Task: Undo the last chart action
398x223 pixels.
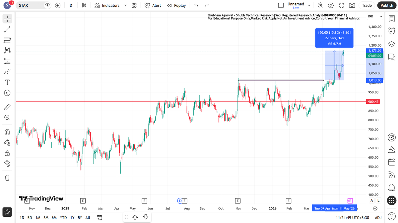Action: 196,5
